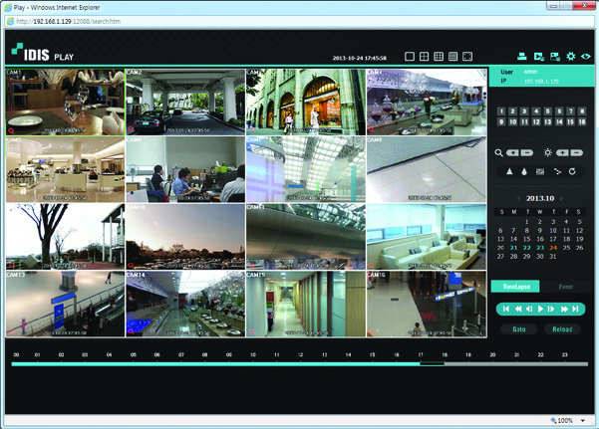Select the 4x4 grid layout
Image resolution: width=599 pixels, height=429 pixels.
click(453, 57)
